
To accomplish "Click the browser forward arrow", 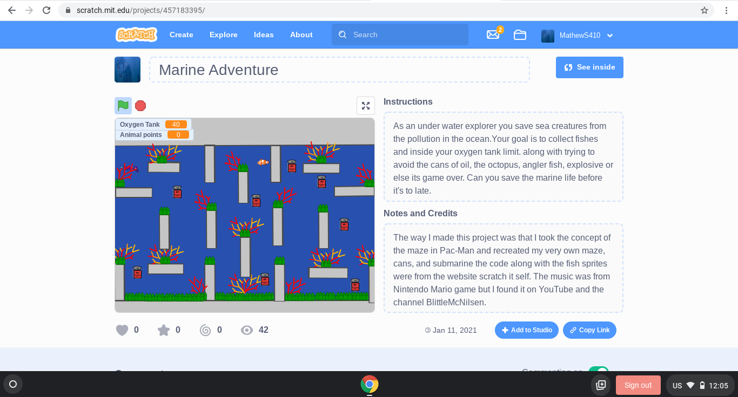I will point(29,10).
